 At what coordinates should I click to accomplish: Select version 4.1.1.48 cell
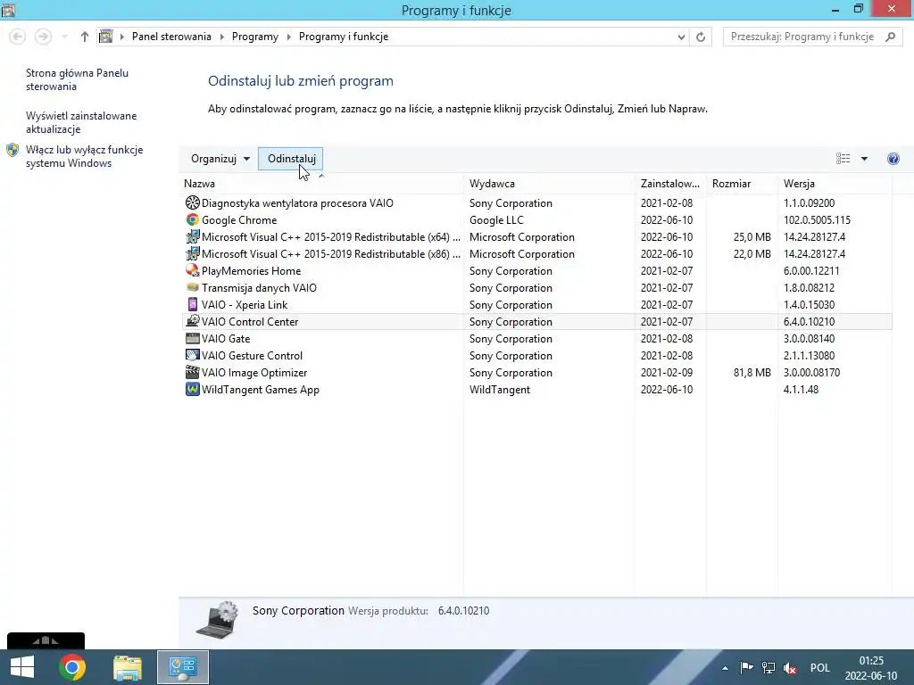[x=801, y=390]
